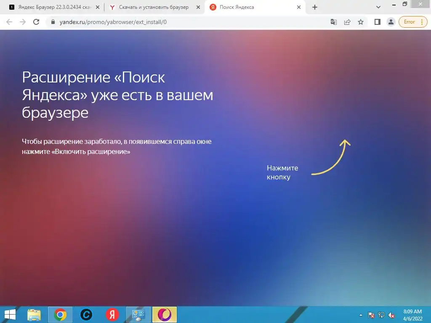Bookmark this tab with the star icon

click(361, 22)
